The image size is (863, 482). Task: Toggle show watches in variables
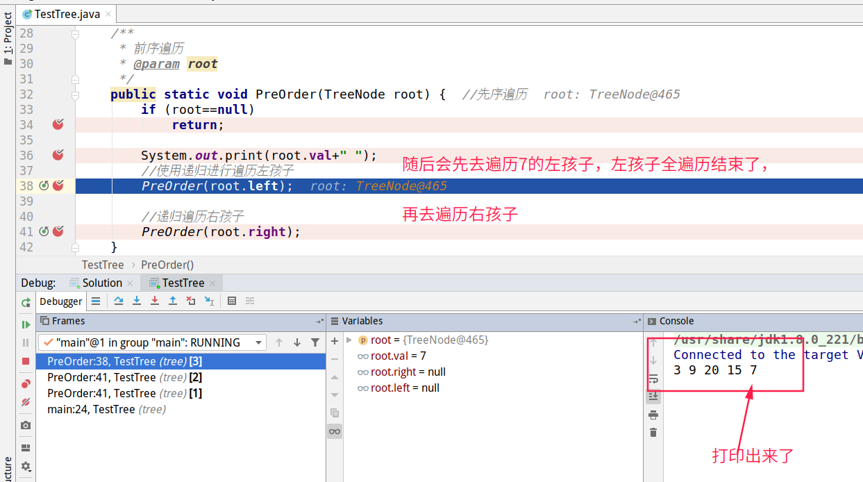click(335, 431)
